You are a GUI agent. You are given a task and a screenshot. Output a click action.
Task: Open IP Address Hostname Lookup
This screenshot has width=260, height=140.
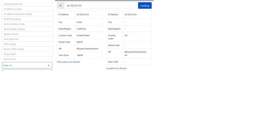[x=18, y=14]
